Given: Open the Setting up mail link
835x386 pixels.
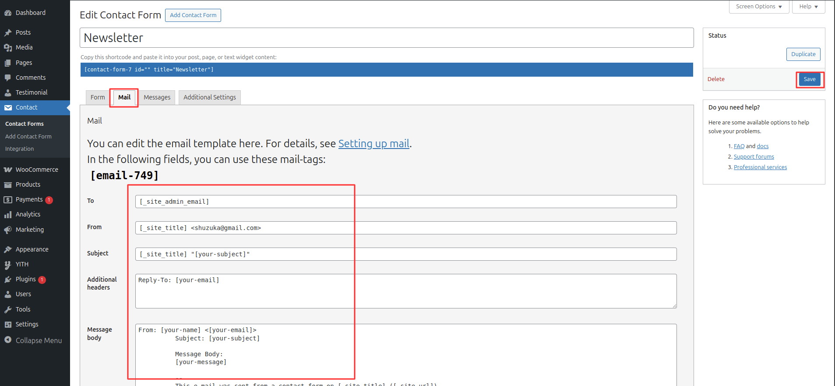Looking at the screenshot, I should point(373,144).
